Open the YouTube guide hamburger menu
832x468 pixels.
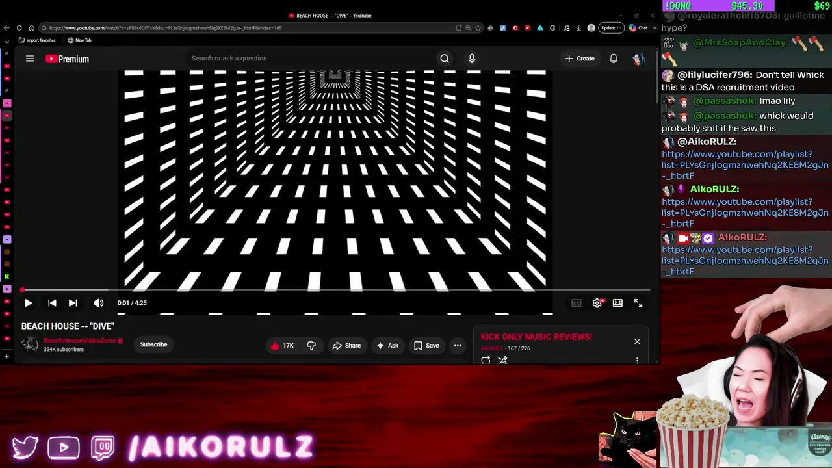30,58
